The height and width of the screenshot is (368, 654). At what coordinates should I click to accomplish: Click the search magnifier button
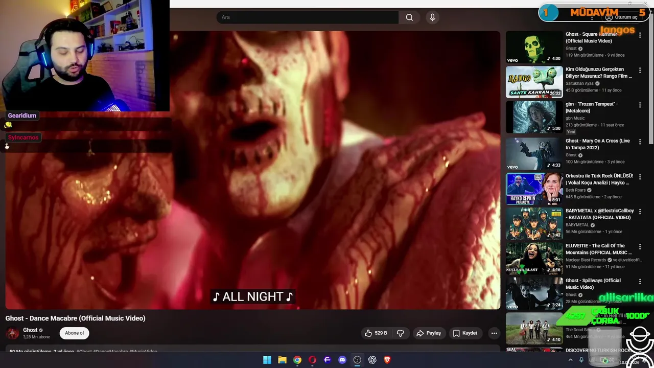[x=409, y=17]
